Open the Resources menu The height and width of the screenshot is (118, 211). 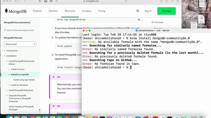point(70,11)
